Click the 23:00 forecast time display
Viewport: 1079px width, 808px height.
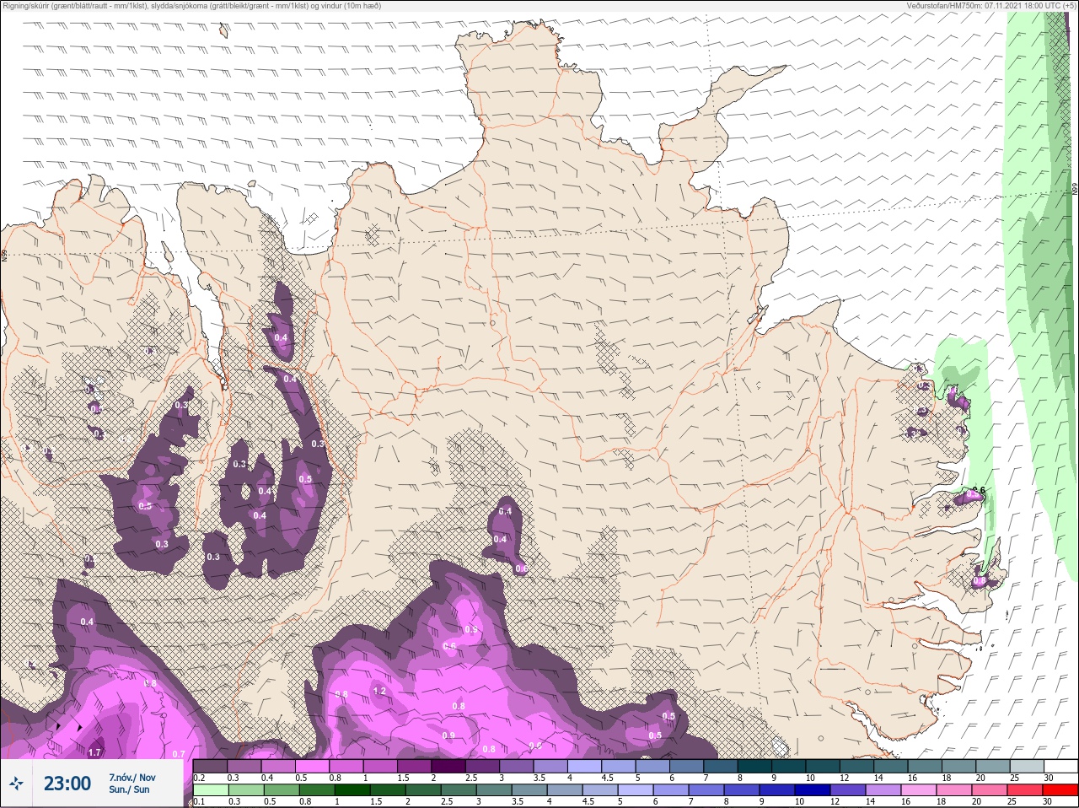(x=67, y=784)
